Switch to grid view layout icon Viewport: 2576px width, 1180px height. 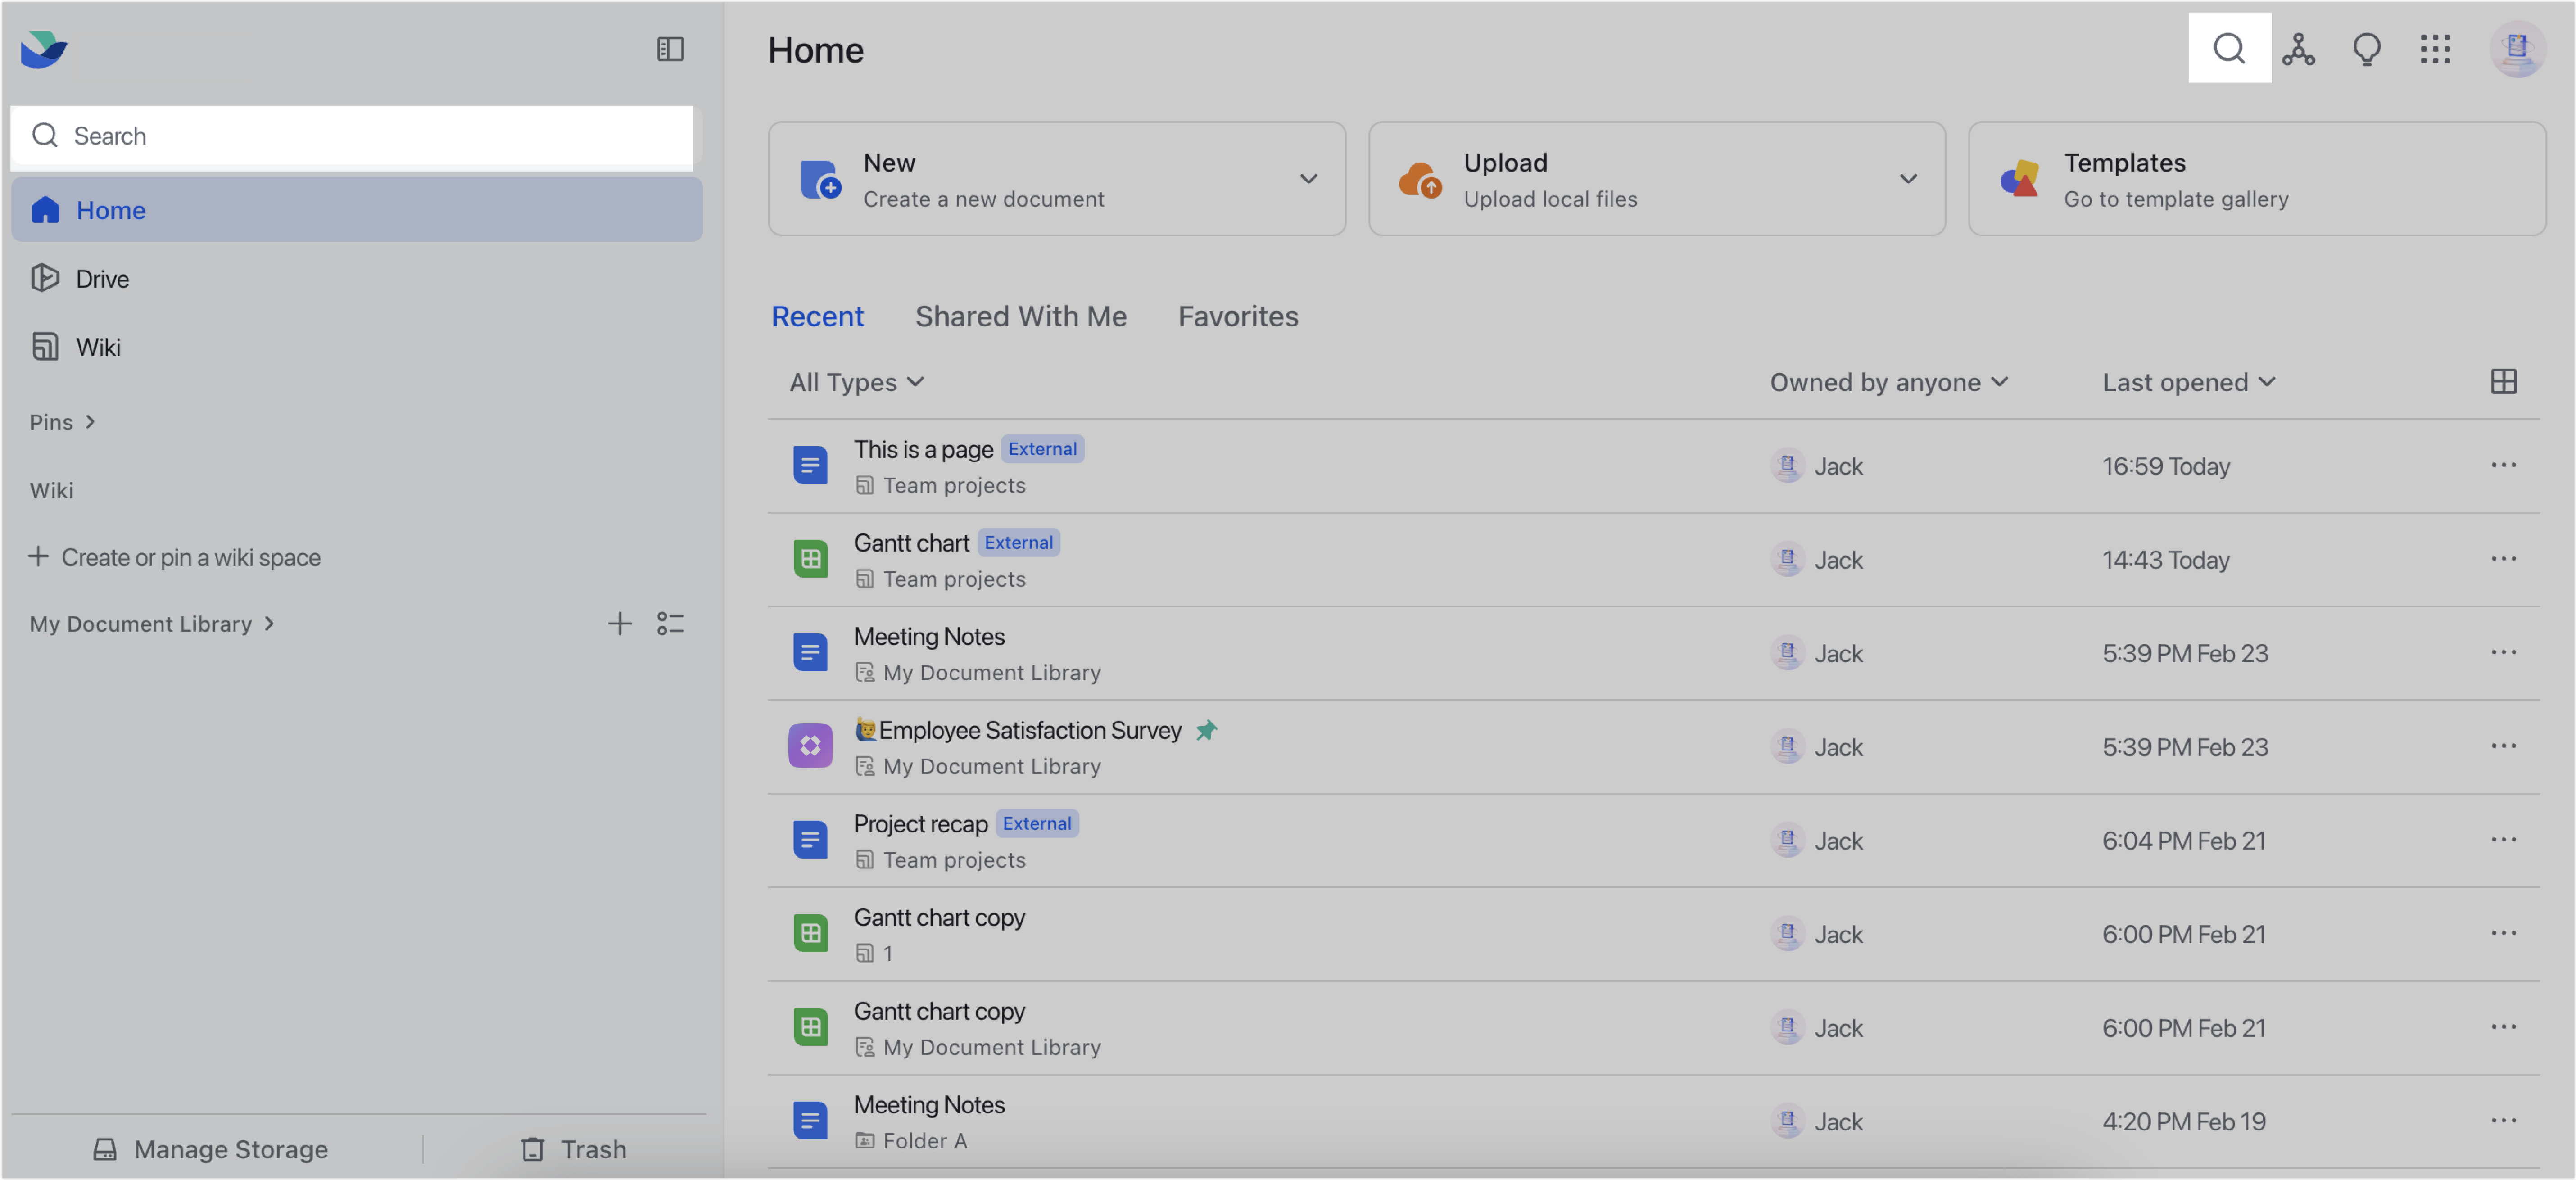[2503, 381]
